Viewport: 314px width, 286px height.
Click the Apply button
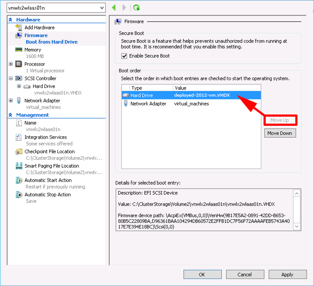point(287,274)
